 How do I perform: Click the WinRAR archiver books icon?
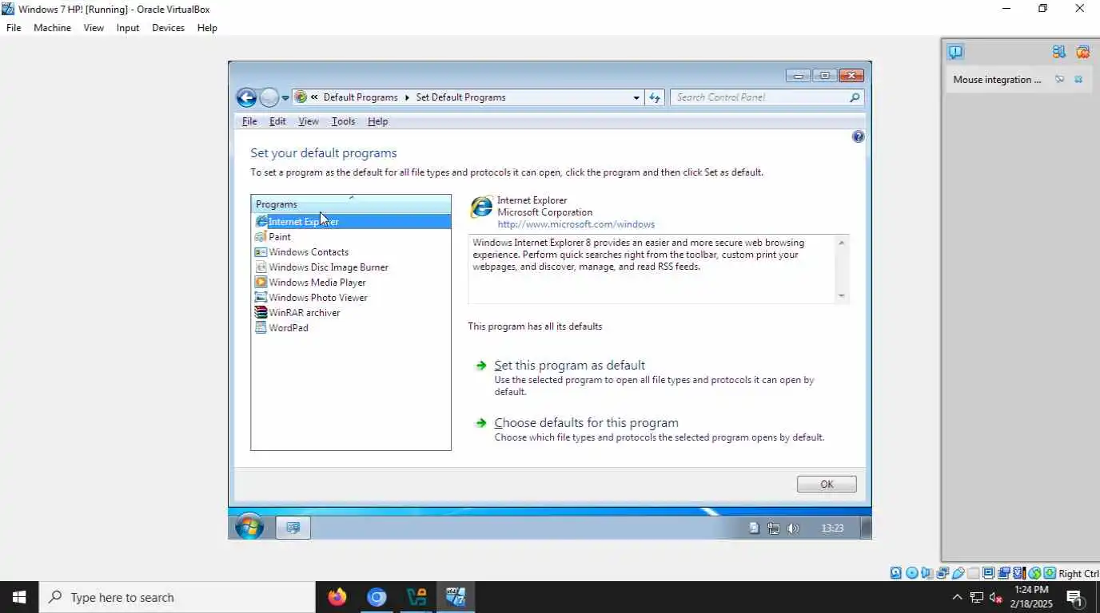[261, 313]
